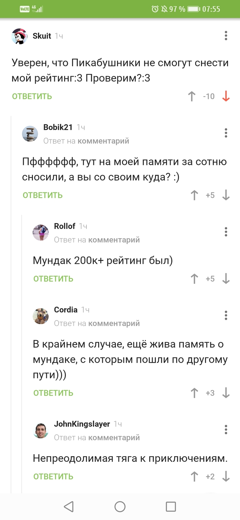The width and height of the screenshot is (240, 520).
Task: Tap Cordia's avatar picture
Action: pos(40,316)
